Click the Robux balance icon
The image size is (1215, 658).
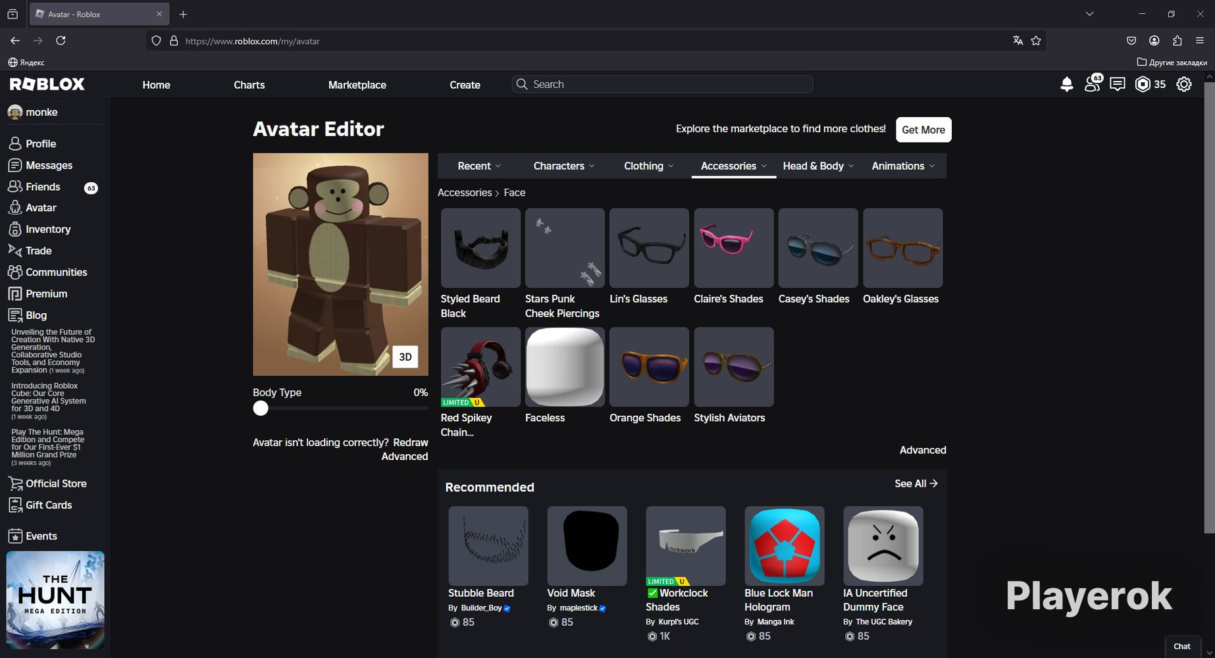coord(1143,84)
